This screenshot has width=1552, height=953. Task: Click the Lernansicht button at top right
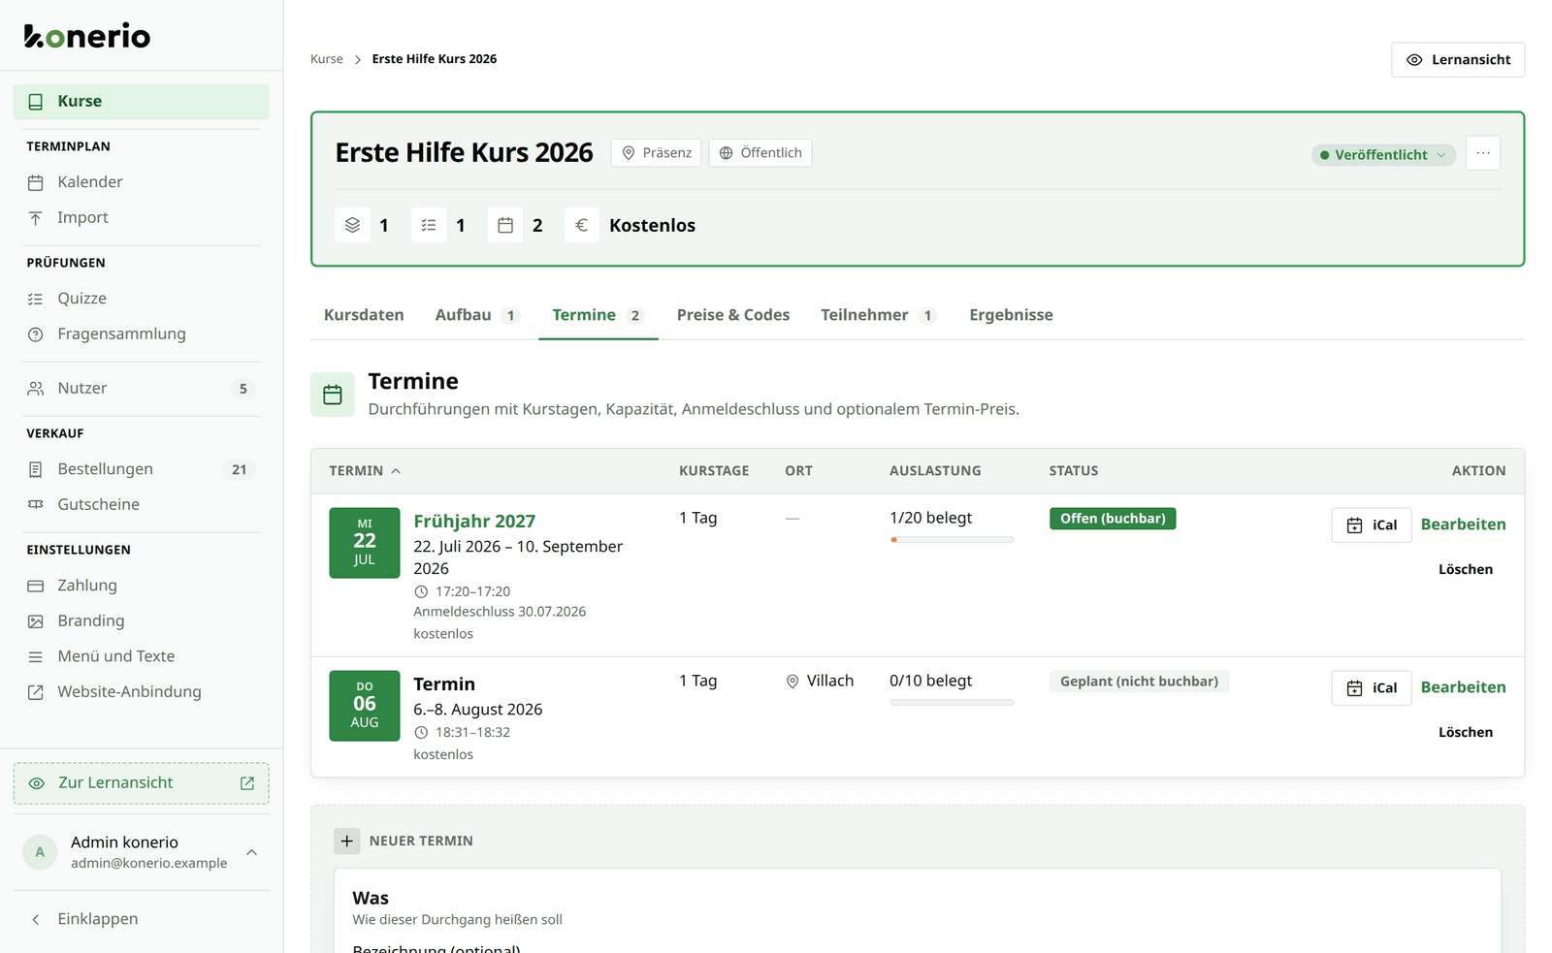coord(1458,60)
